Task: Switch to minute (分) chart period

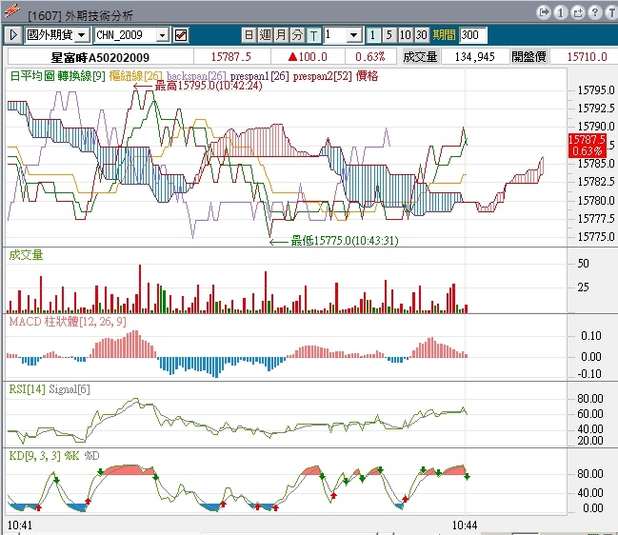Action: (297, 35)
